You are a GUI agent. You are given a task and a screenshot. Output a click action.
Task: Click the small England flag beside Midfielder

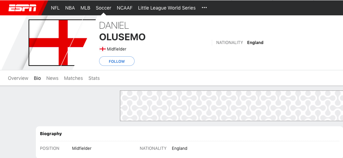tap(102, 49)
